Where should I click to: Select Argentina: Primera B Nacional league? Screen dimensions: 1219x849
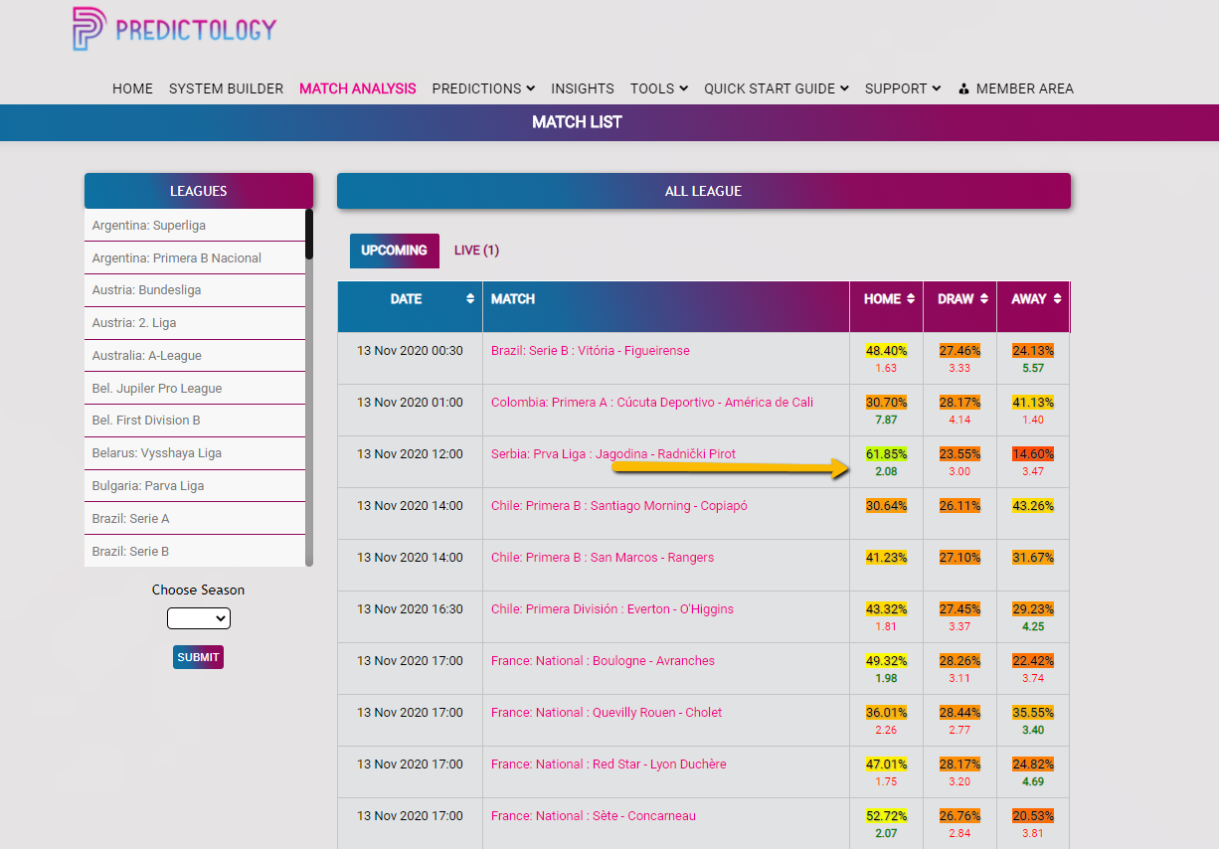(x=195, y=257)
